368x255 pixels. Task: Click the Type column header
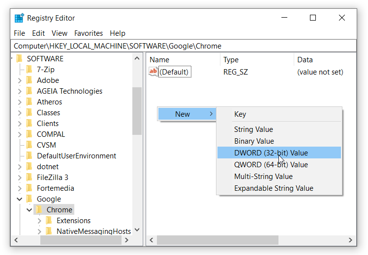click(257, 60)
